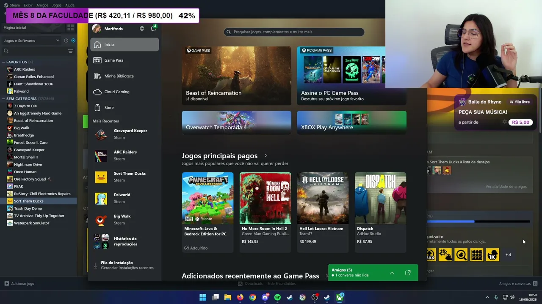Click the Xbox app taskbar icon
Screen dimensions: 542x304
point(340,297)
